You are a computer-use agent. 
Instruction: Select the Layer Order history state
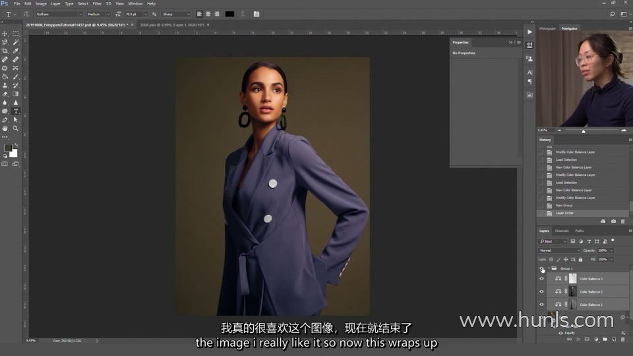tap(582, 213)
